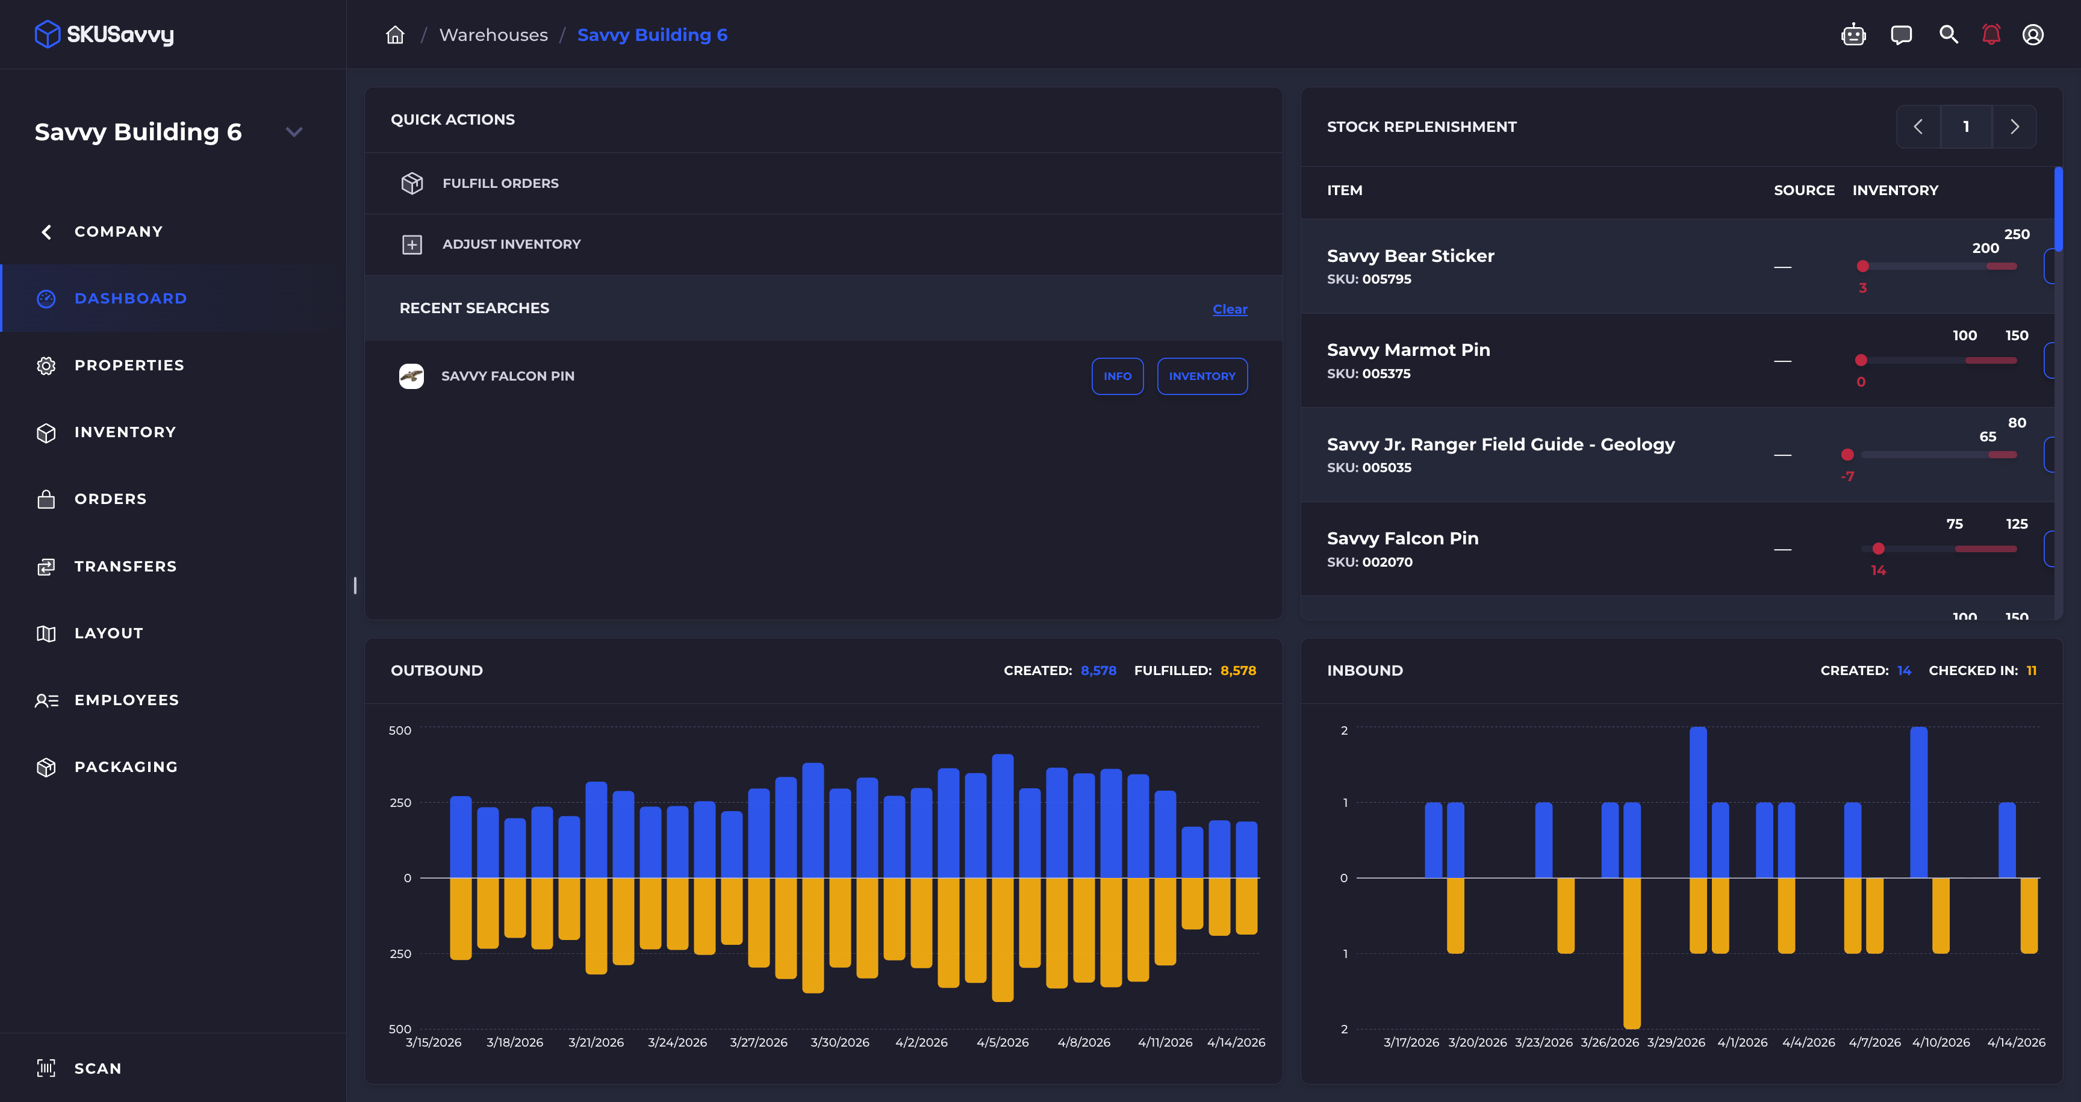Select Employees in the sidebar
Screen dimensions: 2081x1102
(126, 700)
